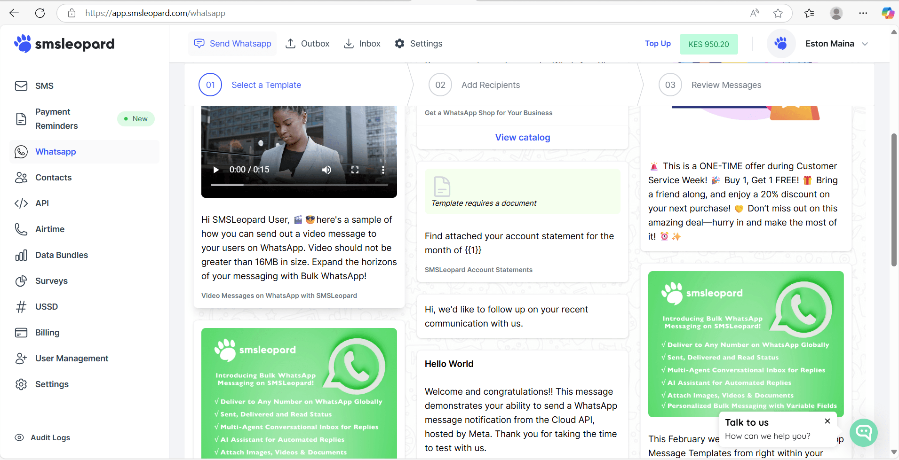Mute the sample video's audio
Image resolution: width=899 pixels, height=460 pixels.
[326, 170]
